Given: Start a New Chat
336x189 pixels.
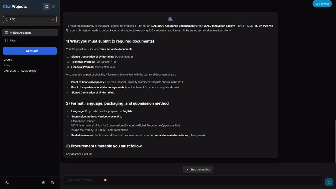Looking at the screenshot, I should tap(30, 51).
